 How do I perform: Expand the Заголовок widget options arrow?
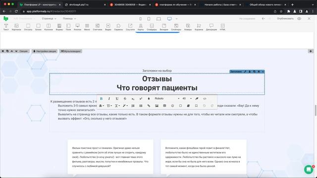pos(263,72)
